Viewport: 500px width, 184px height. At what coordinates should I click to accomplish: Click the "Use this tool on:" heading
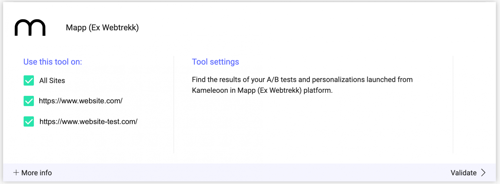[x=53, y=62]
